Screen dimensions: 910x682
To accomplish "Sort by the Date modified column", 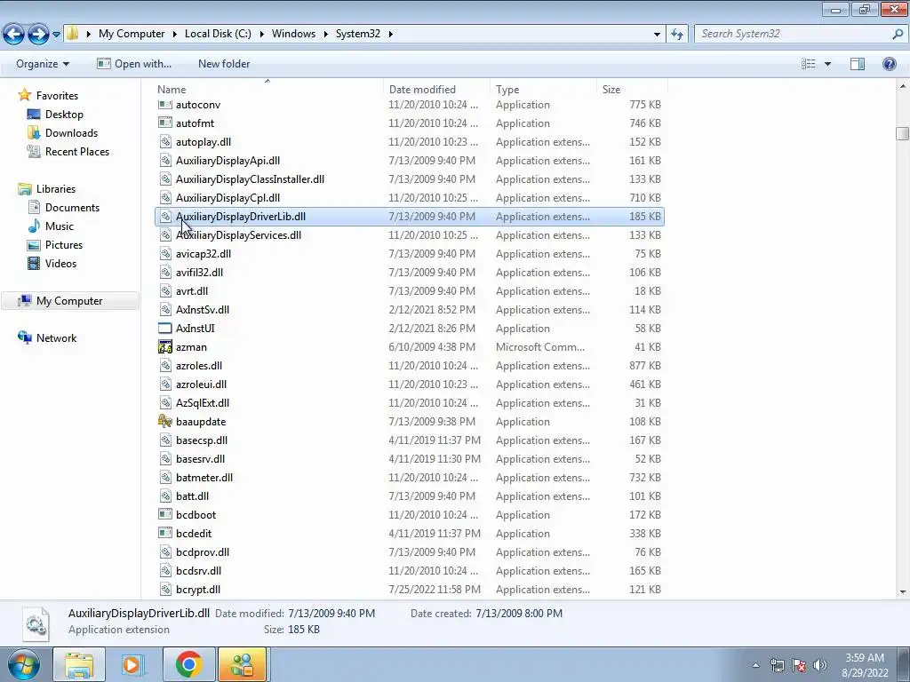I will point(436,90).
